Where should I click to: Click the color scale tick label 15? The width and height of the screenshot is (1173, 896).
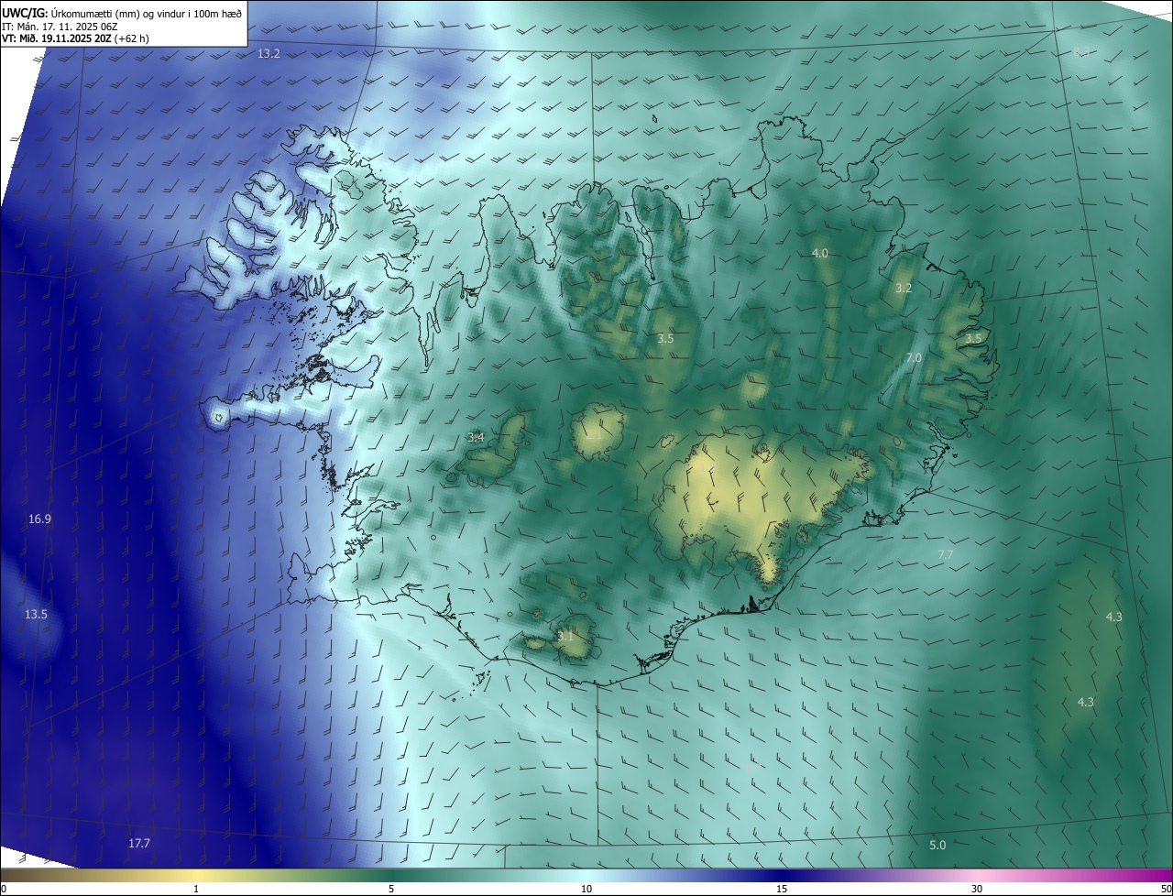pos(782,890)
